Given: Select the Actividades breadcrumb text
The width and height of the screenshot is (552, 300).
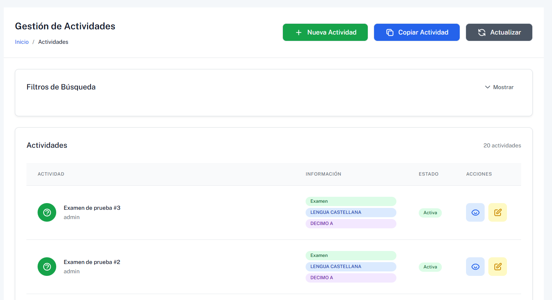Looking at the screenshot, I should (53, 42).
